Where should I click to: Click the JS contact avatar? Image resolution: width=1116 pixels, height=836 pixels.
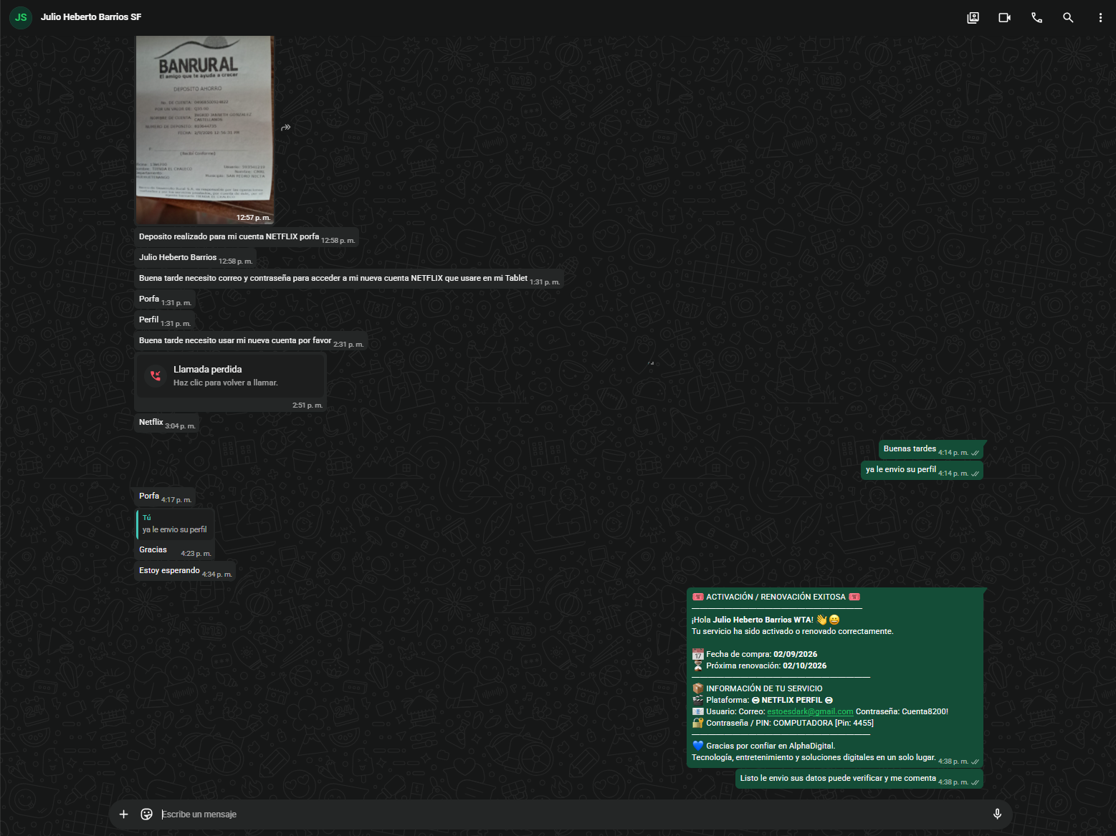(x=21, y=17)
